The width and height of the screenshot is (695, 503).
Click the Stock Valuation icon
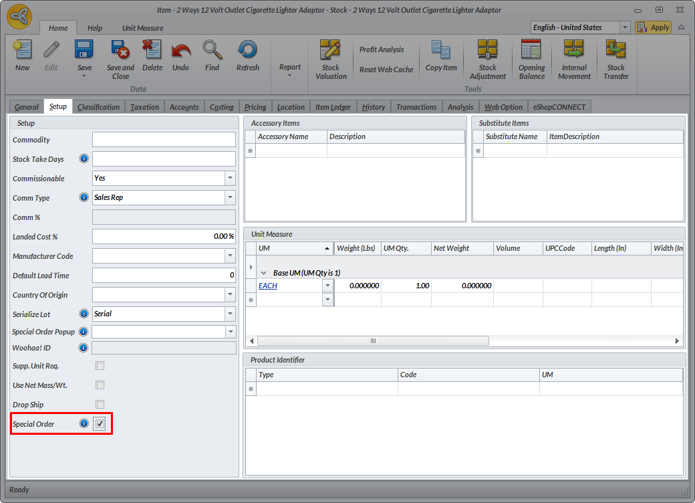click(x=331, y=58)
